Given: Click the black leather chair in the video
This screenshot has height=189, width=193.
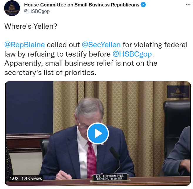Looking at the screenshot, I should [178, 117].
